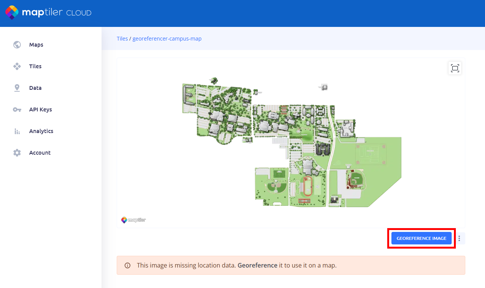Click georeferencer-campus-map breadcrumb text
Image resolution: width=485 pixels, height=288 pixels.
coord(167,39)
